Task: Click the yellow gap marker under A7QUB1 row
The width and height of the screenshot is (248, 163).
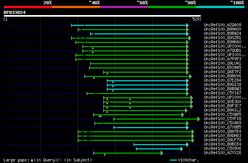Action: [93, 52]
